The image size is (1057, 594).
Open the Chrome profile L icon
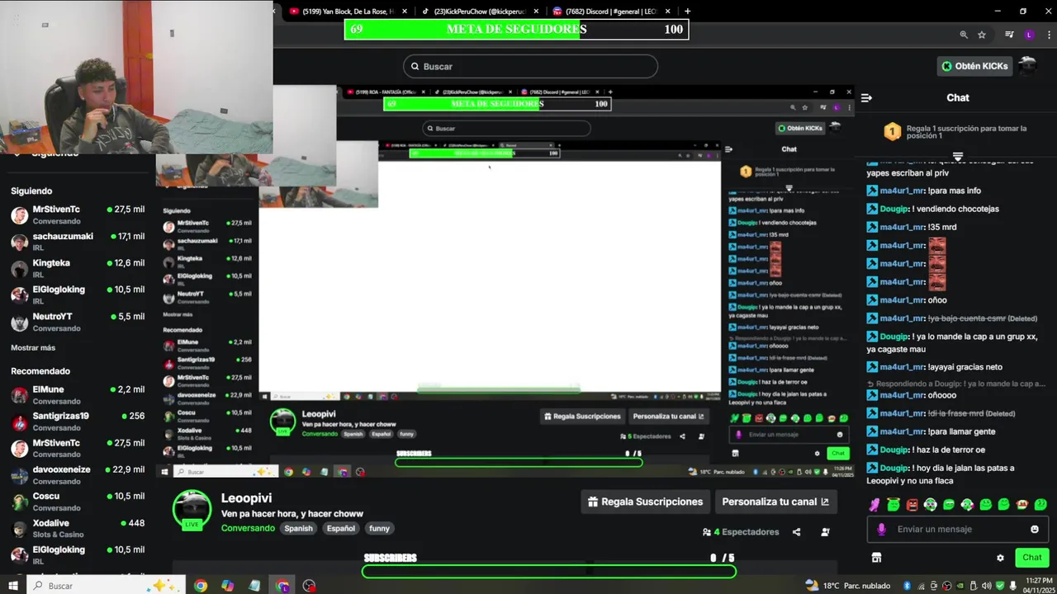pyautogui.click(x=1029, y=35)
